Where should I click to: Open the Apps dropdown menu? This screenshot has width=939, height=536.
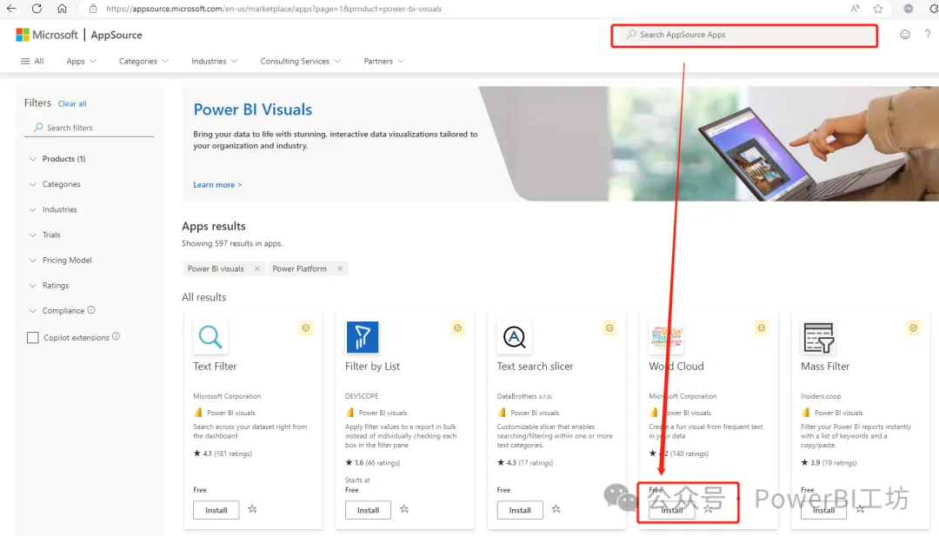82,61
